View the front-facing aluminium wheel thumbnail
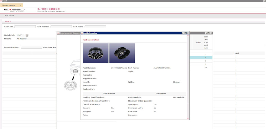The height and width of the screenshot is (129, 266). pyautogui.click(x=96, y=53)
